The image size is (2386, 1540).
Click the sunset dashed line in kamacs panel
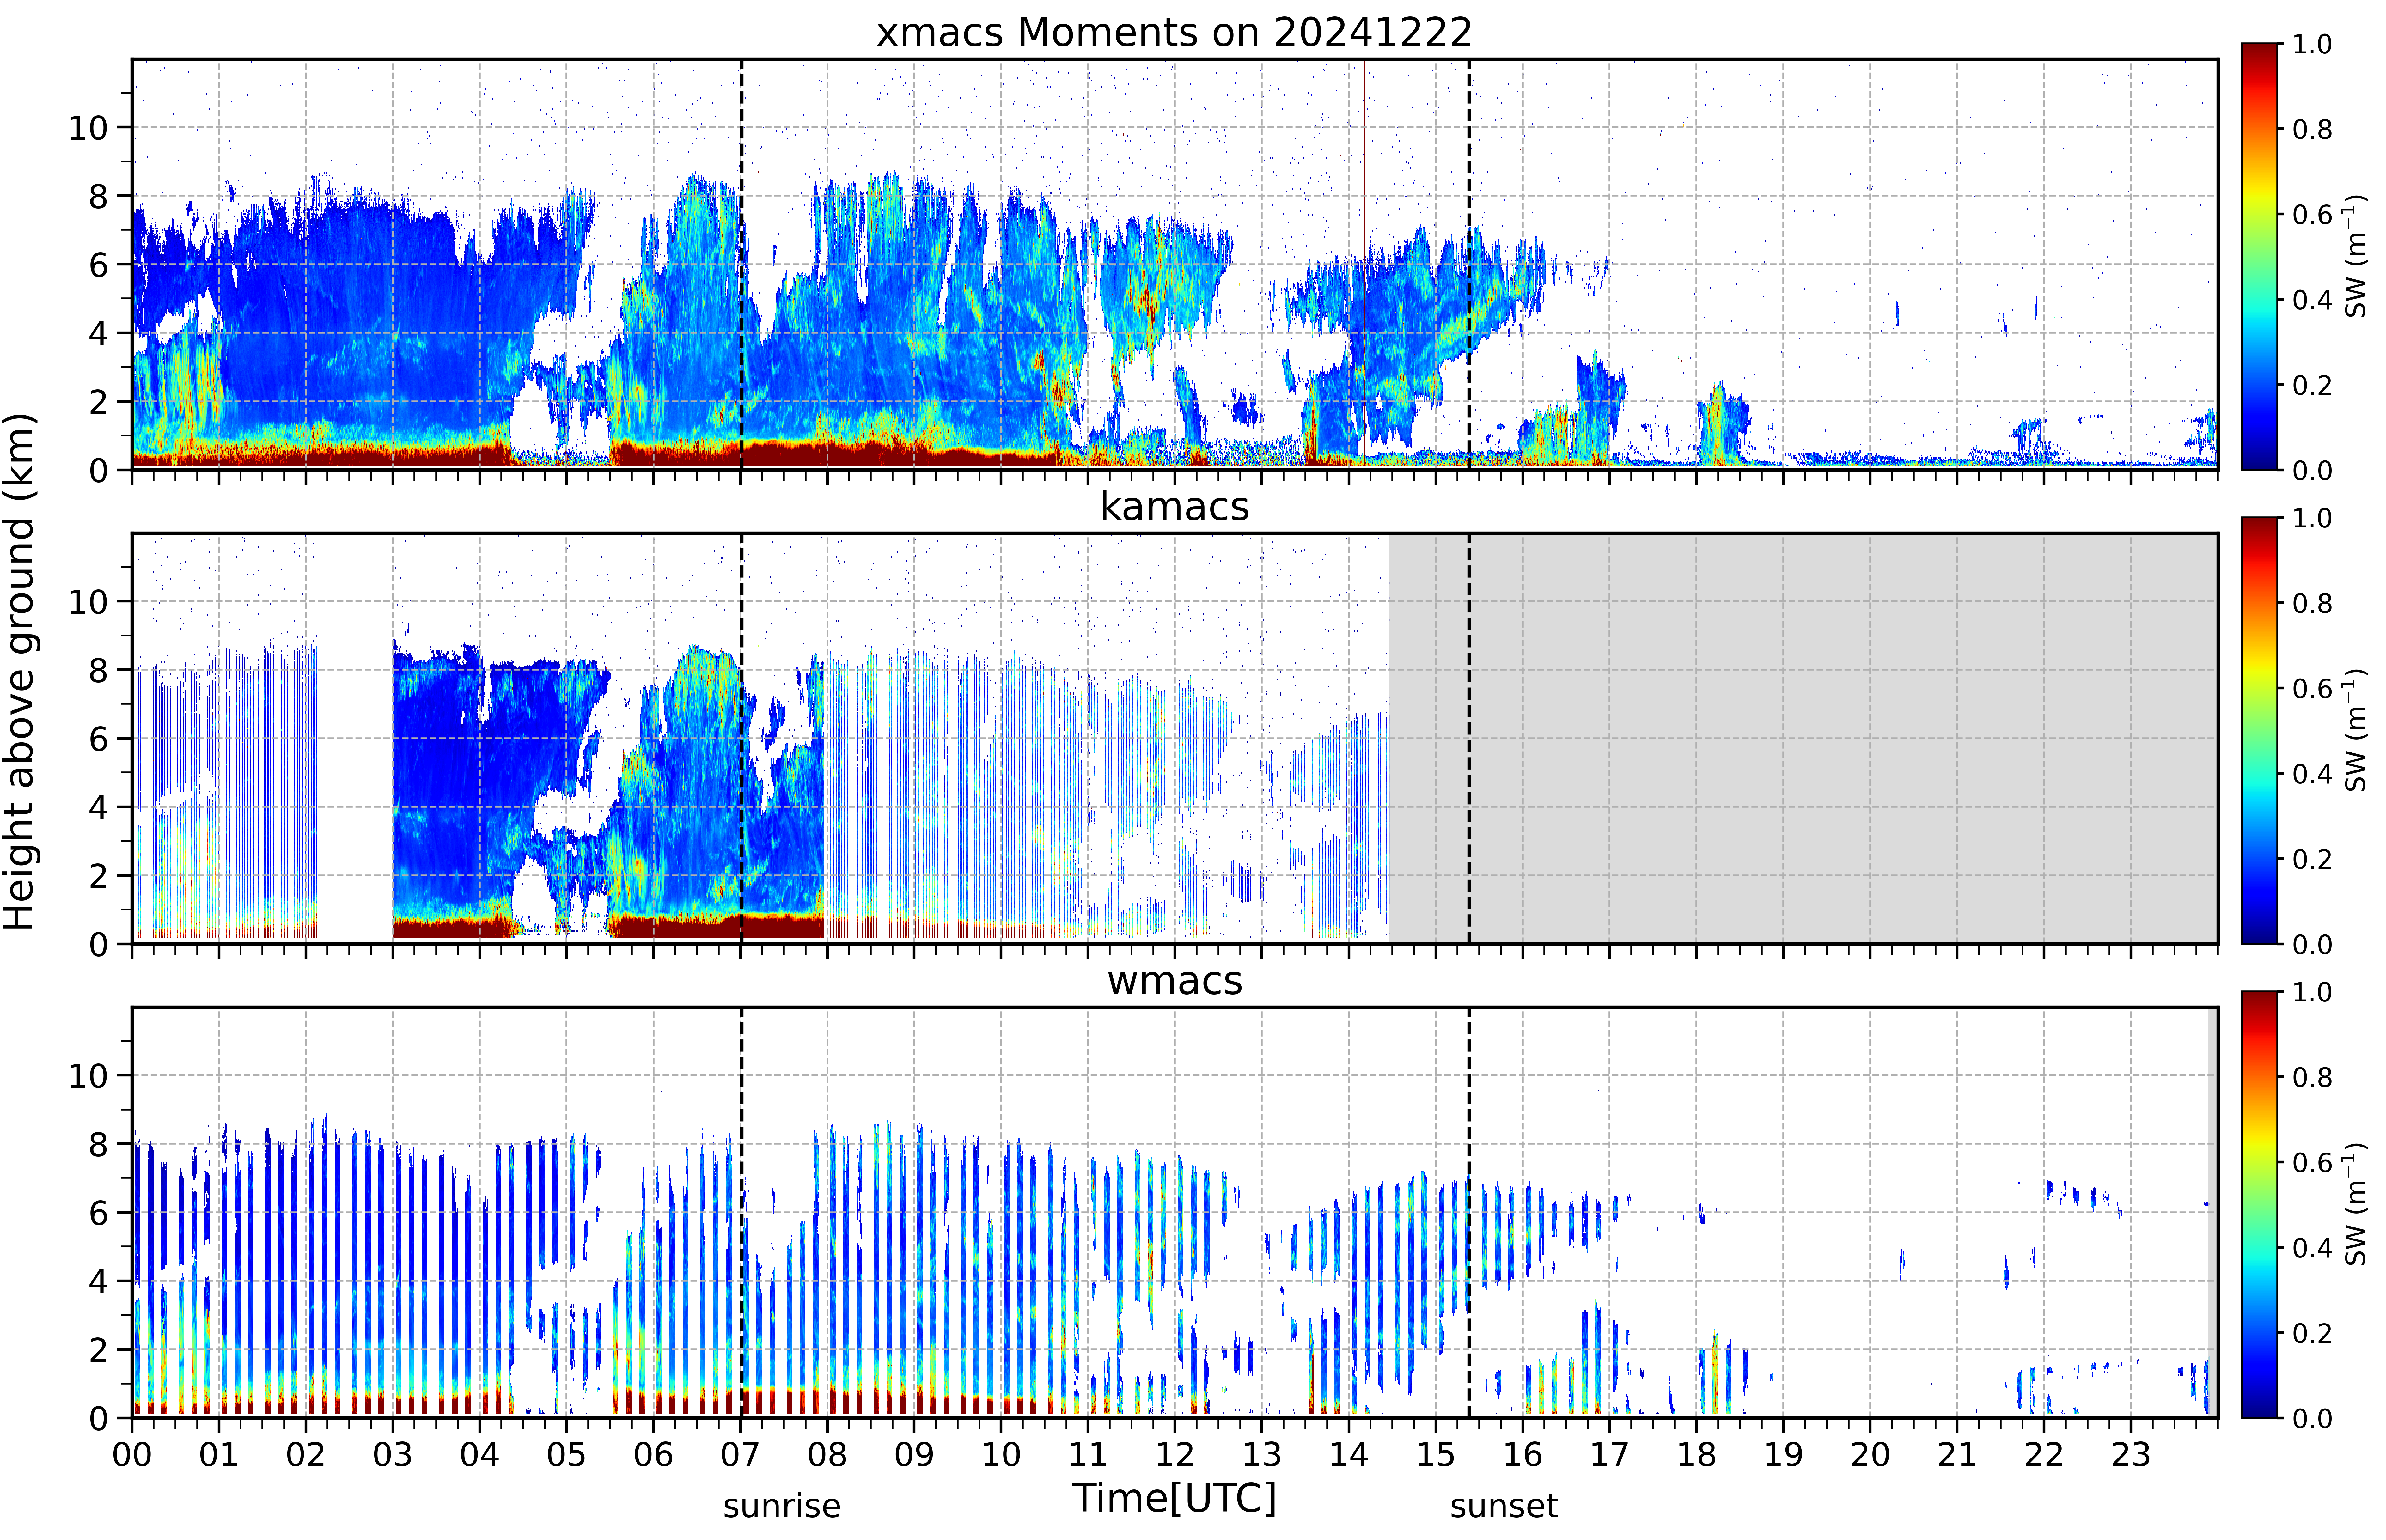point(1469,738)
